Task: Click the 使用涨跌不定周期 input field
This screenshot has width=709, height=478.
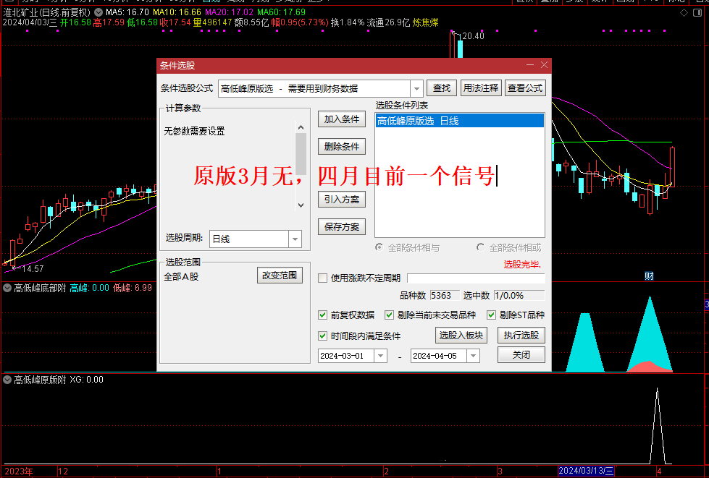Action: [476, 278]
